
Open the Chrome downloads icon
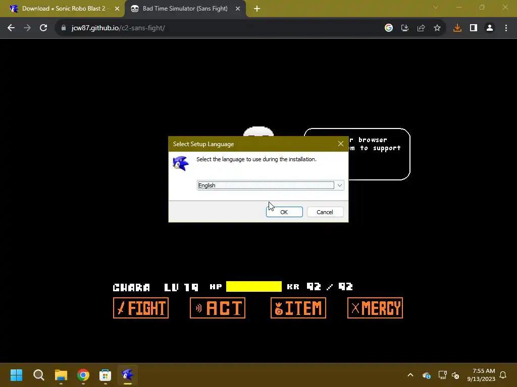click(x=457, y=28)
